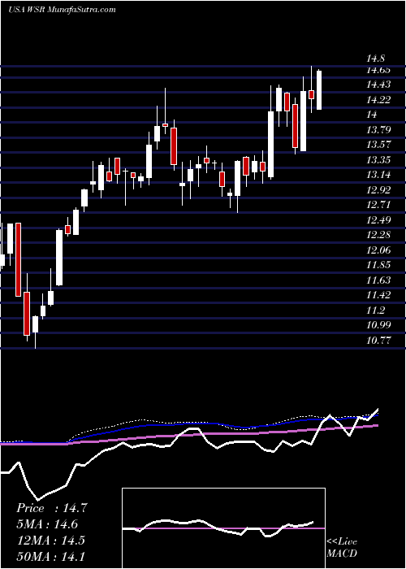Click the 12.06 price axis label
The height and width of the screenshot is (569, 406).
[x=378, y=250]
